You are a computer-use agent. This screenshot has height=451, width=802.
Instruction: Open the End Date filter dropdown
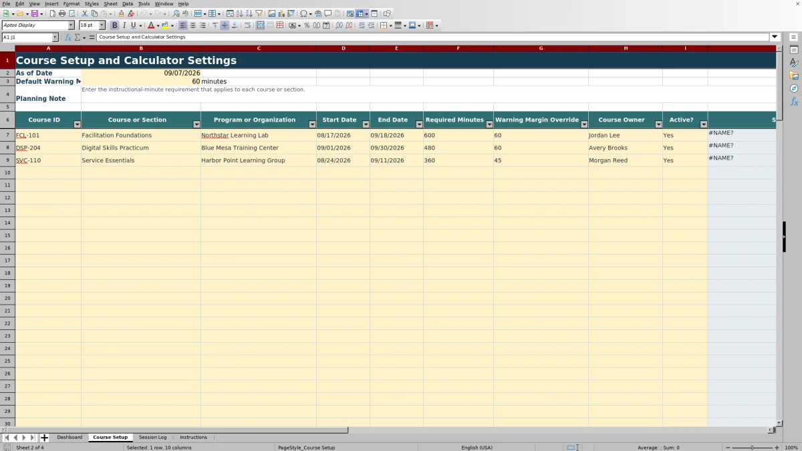pos(419,124)
